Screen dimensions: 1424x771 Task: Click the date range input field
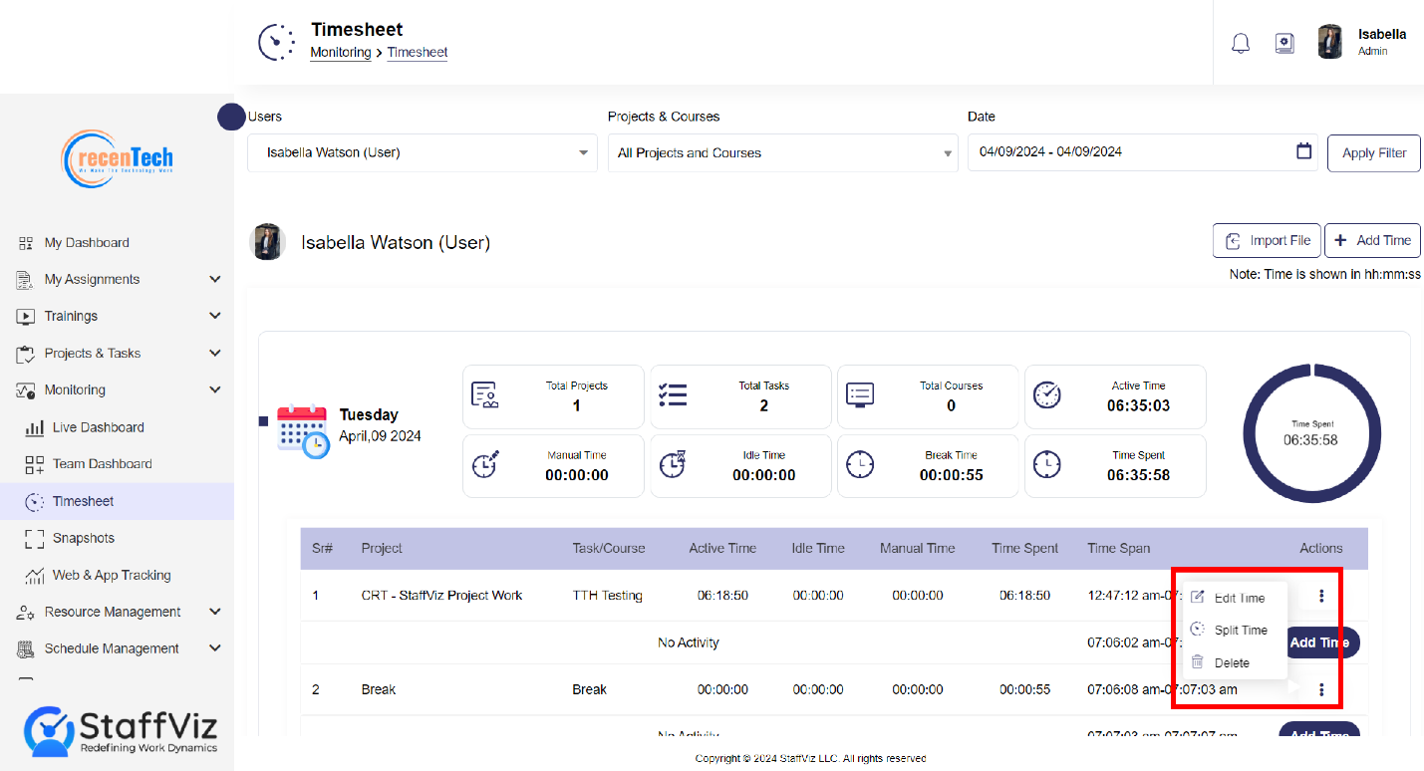(x=1143, y=152)
